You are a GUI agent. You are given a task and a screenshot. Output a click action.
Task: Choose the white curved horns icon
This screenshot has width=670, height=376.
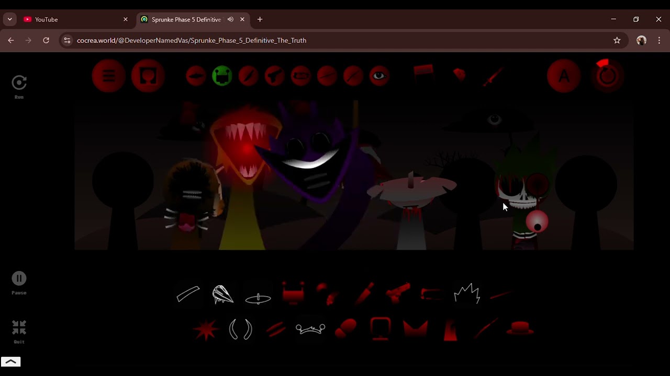(x=241, y=330)
